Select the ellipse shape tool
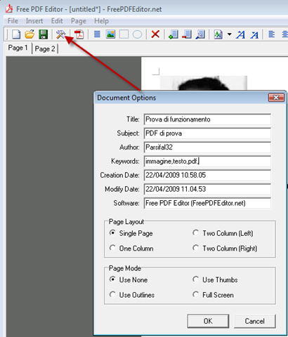The width and height of the screenshot is (288, 337). (137, 34)
